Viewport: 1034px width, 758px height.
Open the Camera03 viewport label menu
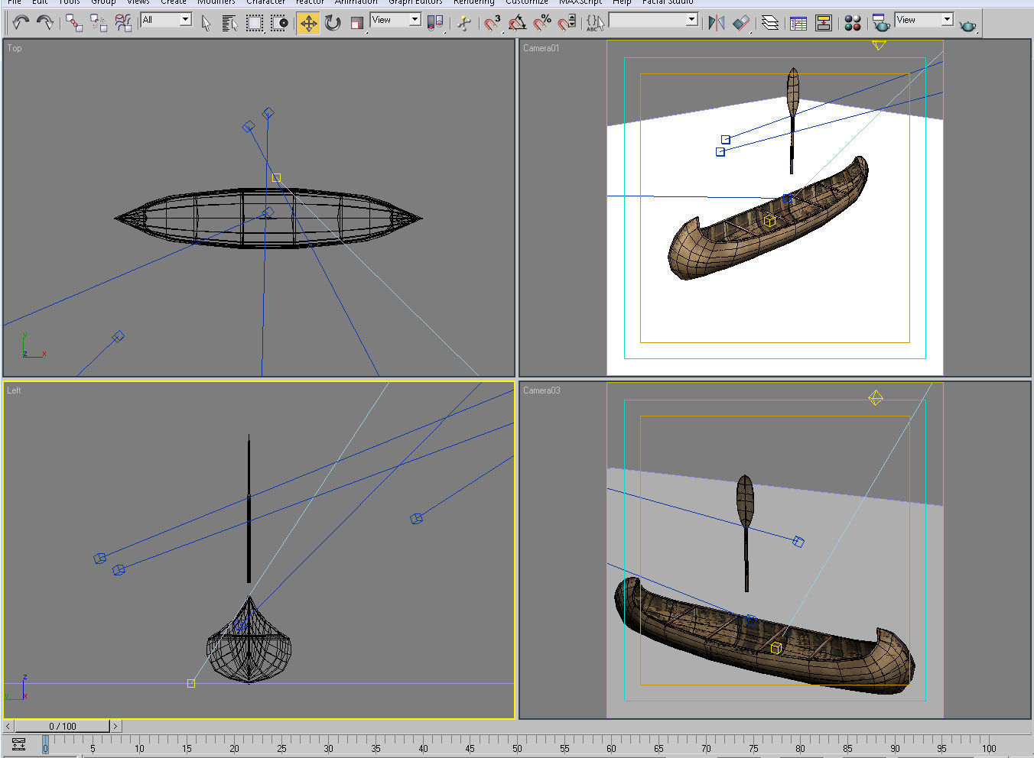click(541, 390)
